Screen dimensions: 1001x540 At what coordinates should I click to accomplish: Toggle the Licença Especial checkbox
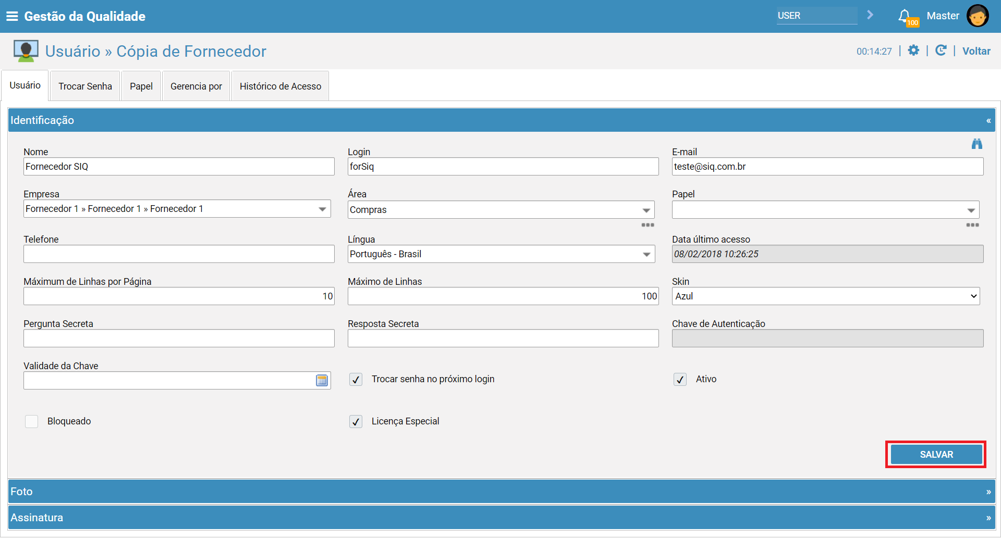tap(356, 422)
